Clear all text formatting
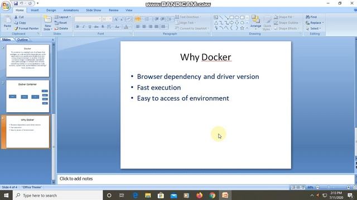This screenshot has height=200, width=357. (x=129, y=19)
